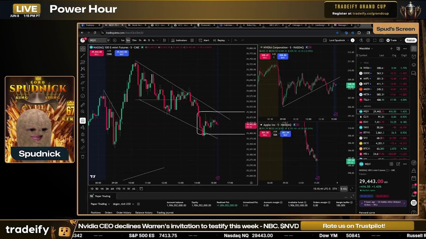
Task: Open chart layout setup icon
Action: tap(325, 40)
